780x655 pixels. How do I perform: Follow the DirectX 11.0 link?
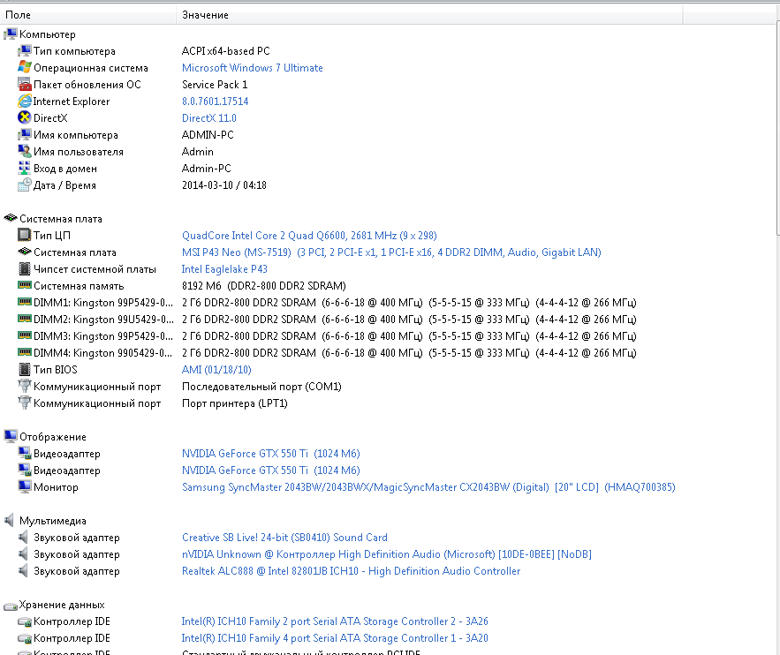[x=209, y=118]
